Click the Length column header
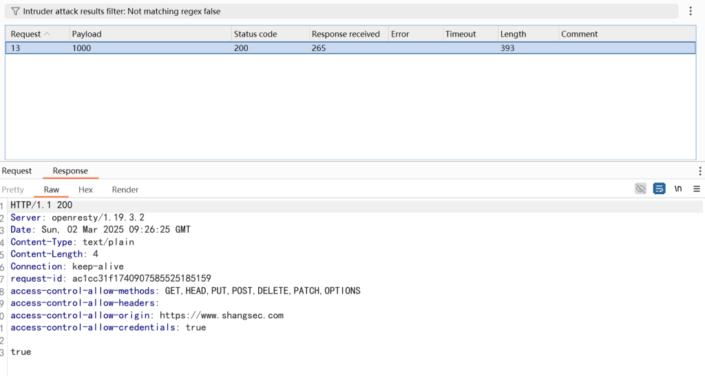 click(x=513, y=34)
